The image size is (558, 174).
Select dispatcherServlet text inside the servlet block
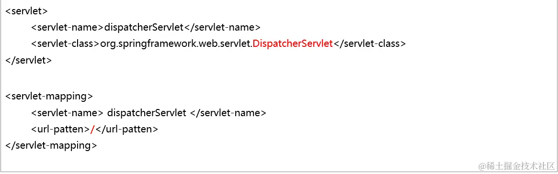[x=144, y=27]
